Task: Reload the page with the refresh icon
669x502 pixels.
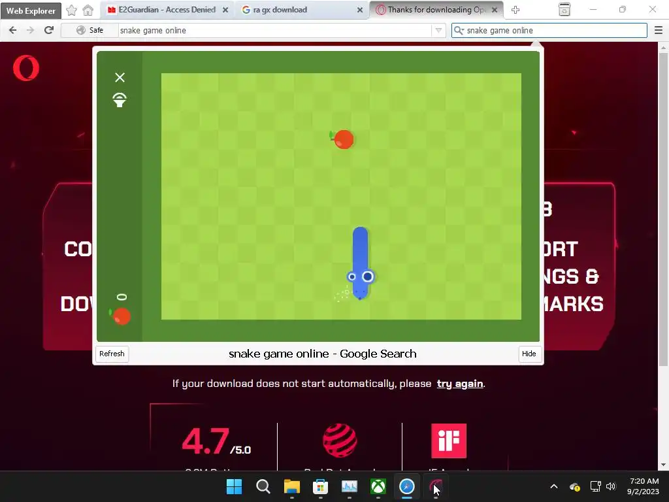Action: pyautogui.click(x=48, y=30)
